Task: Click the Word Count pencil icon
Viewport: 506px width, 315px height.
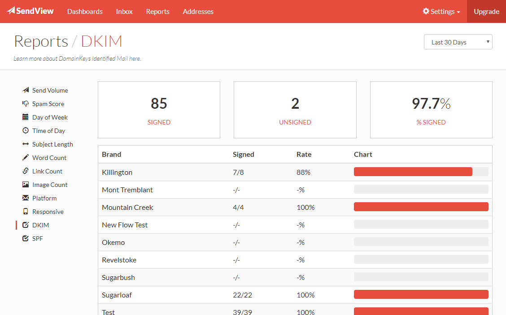Action: [x=26, y=157]
